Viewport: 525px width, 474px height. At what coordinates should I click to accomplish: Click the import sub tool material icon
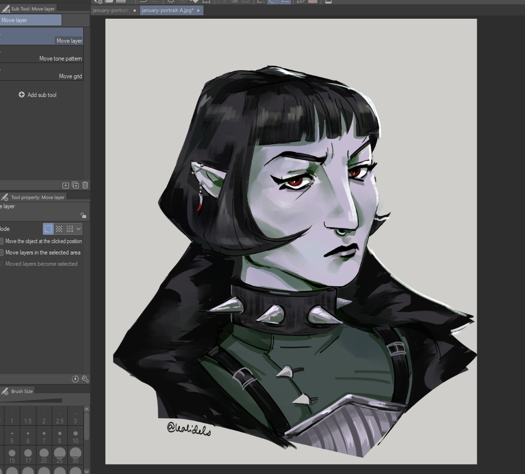click(x=66, y=185)
